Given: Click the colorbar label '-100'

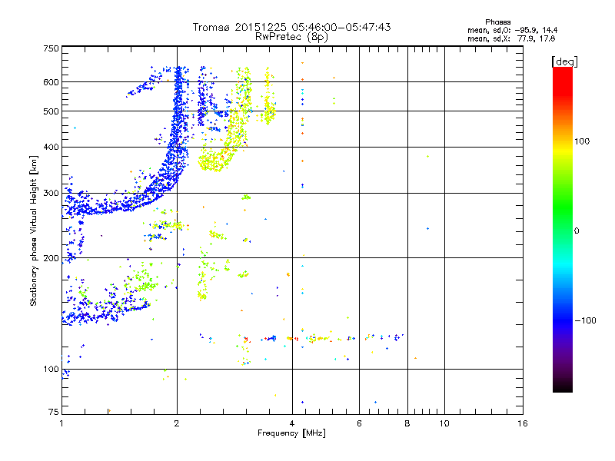Looking at the screenshot, I should [585, 320].
